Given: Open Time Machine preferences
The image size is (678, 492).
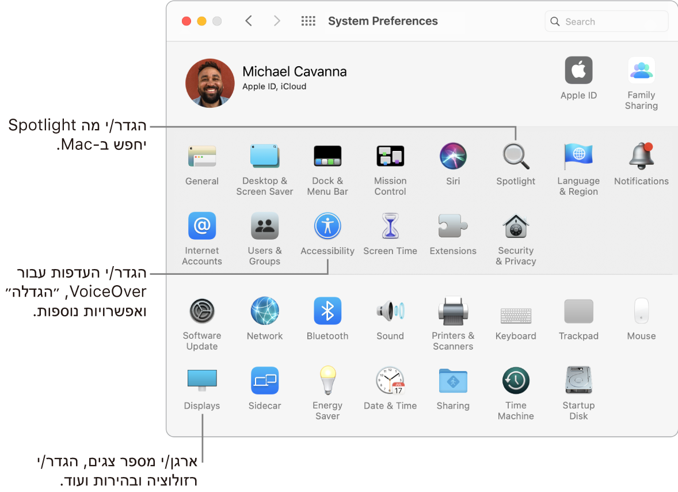Looking at the screenshot, I should coord(516,381).
